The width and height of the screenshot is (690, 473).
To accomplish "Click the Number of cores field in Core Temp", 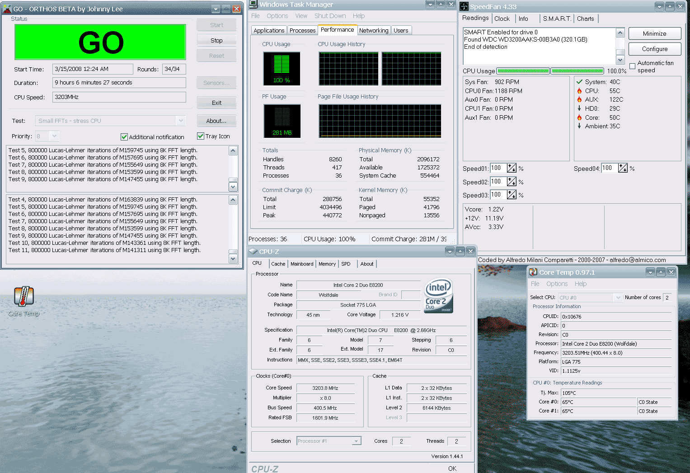I will coord(667,297).
